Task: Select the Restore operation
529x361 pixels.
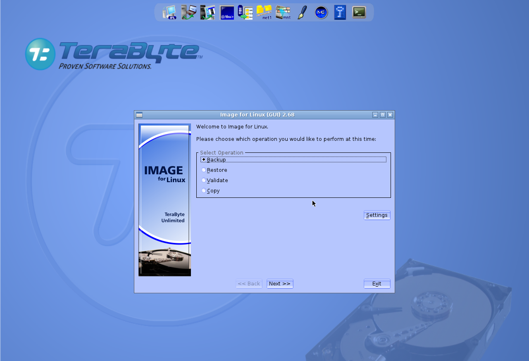Action: tap(214, 170)
